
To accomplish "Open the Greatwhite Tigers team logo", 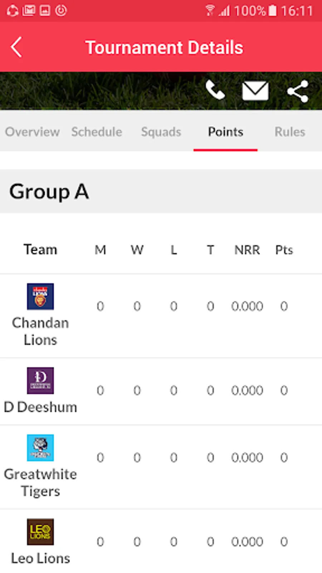I will tap(40, 448).
